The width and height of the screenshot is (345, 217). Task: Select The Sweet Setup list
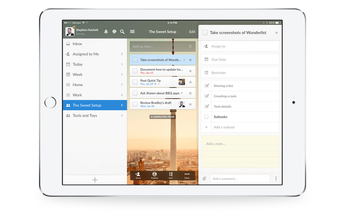click(x=95, y=105)
